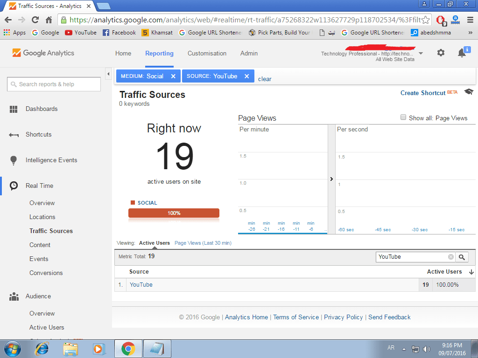Click the Google Analytics logo
Image resolution: width=478 pixels, height=358 pixels.
coord(43,53)
